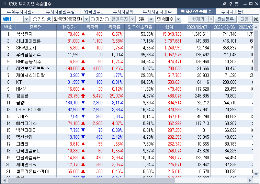Open the title bar menu lines icon
The image size is (260, 184).
tap(237, 4)
